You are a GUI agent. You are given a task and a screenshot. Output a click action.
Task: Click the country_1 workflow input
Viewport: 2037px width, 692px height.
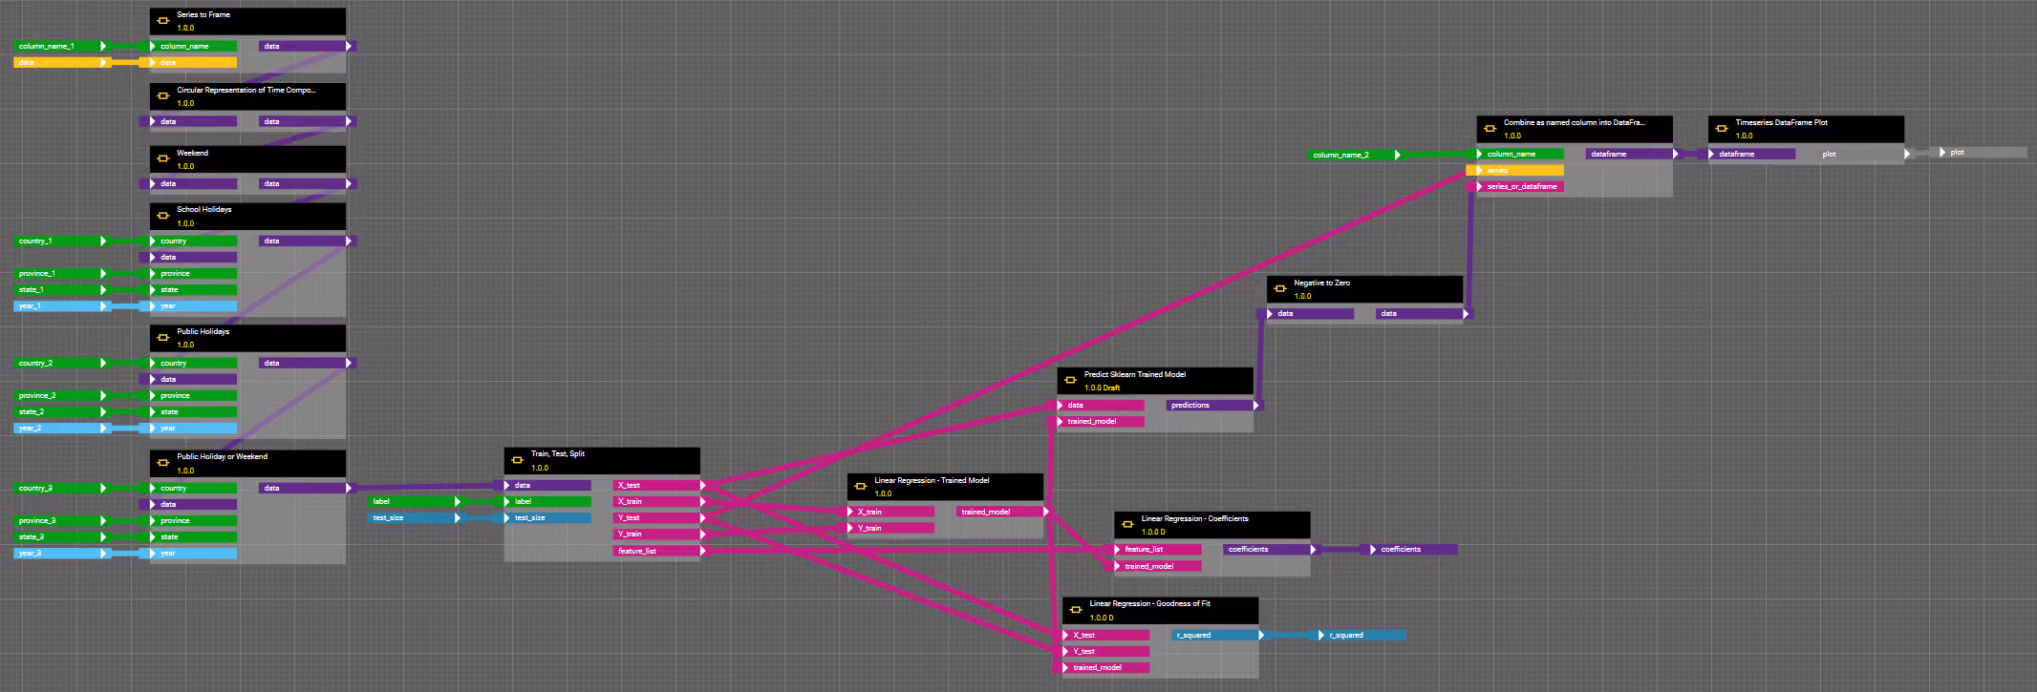point(61,241)
